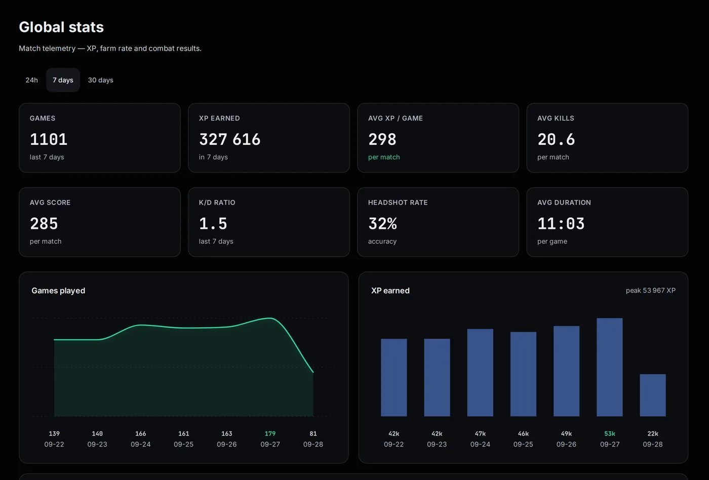
Task: Click the tallest XP bar for 09-27
Action: [610, 367]
